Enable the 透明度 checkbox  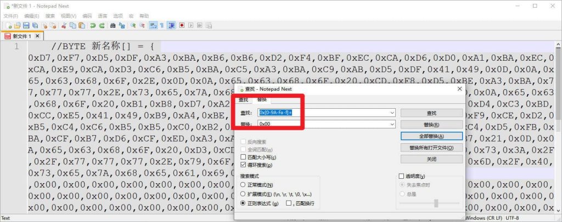(x=401, y=176)
